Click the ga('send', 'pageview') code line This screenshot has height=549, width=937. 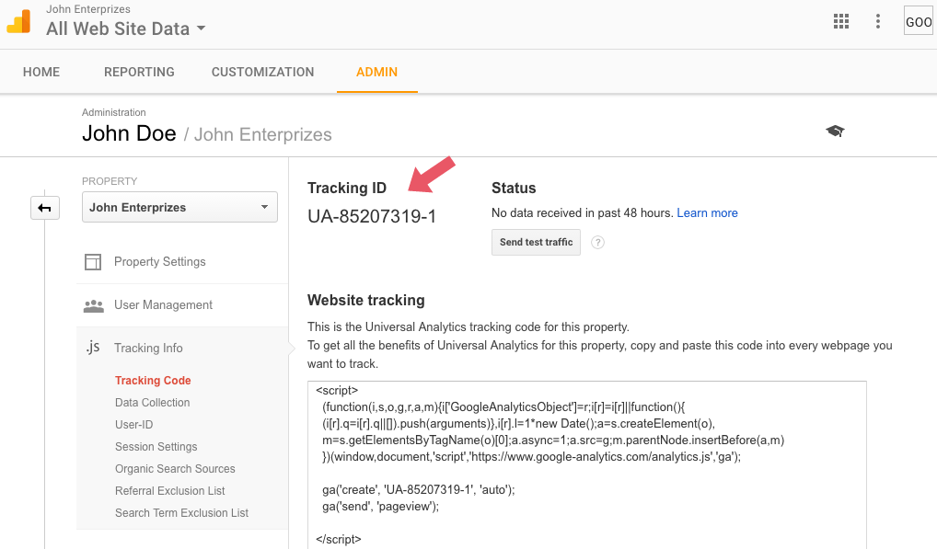380,507
